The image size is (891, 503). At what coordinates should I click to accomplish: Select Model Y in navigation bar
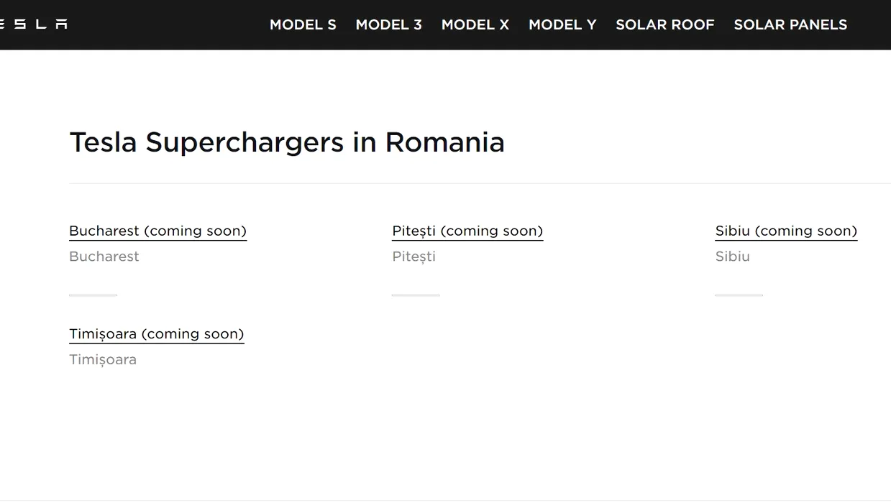click(x=562, y=24)
